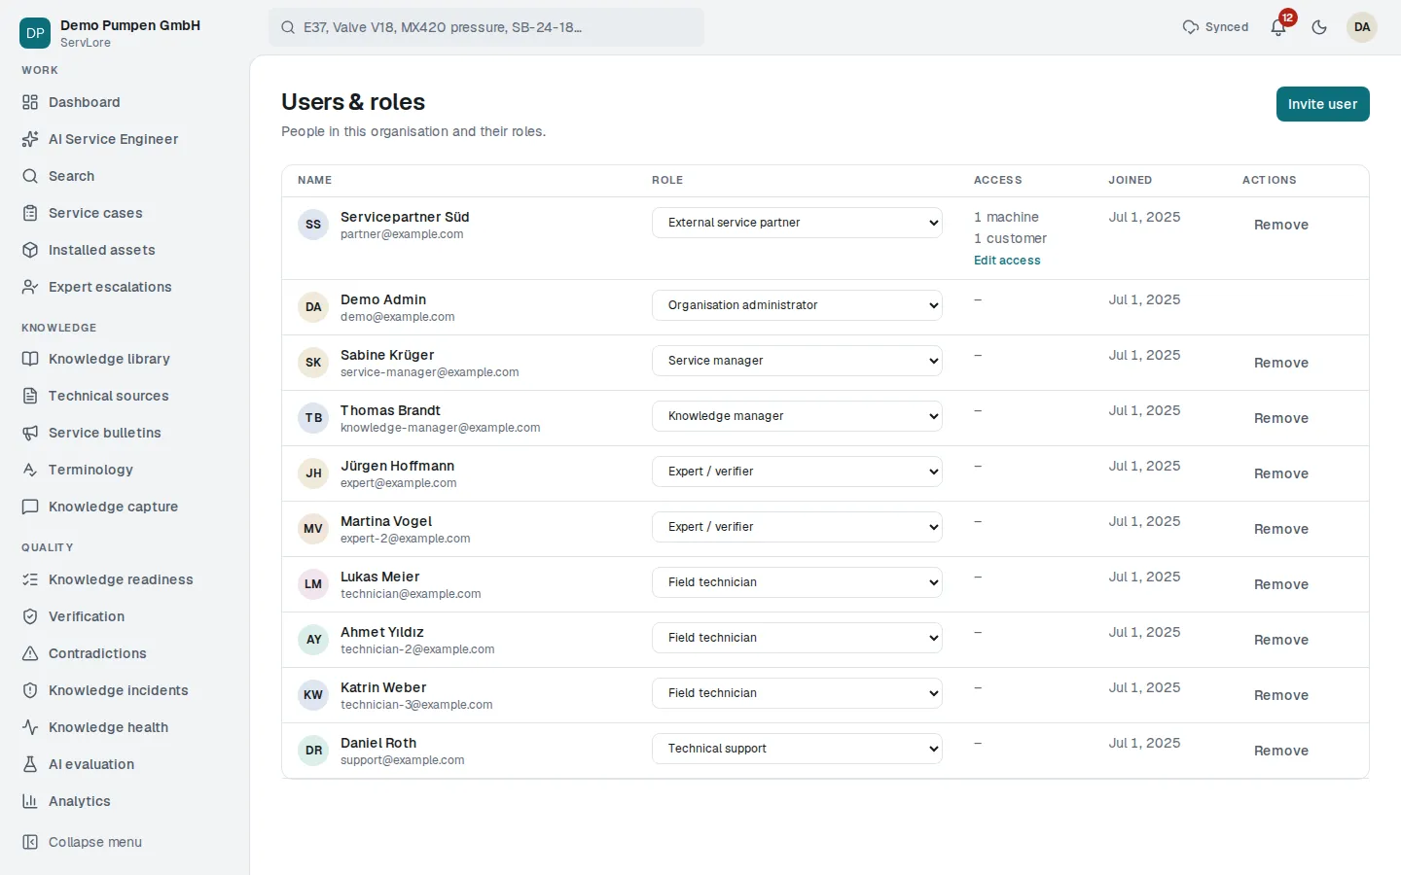Open notifications bell with 12 badge

1279,26
